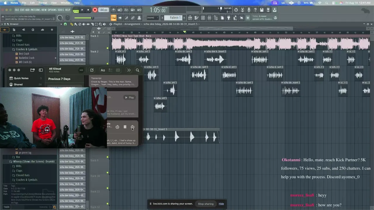Open the Window menu in the macOS menu bar
The height and width of the screenshot is (210, 374).
point(65,3)
